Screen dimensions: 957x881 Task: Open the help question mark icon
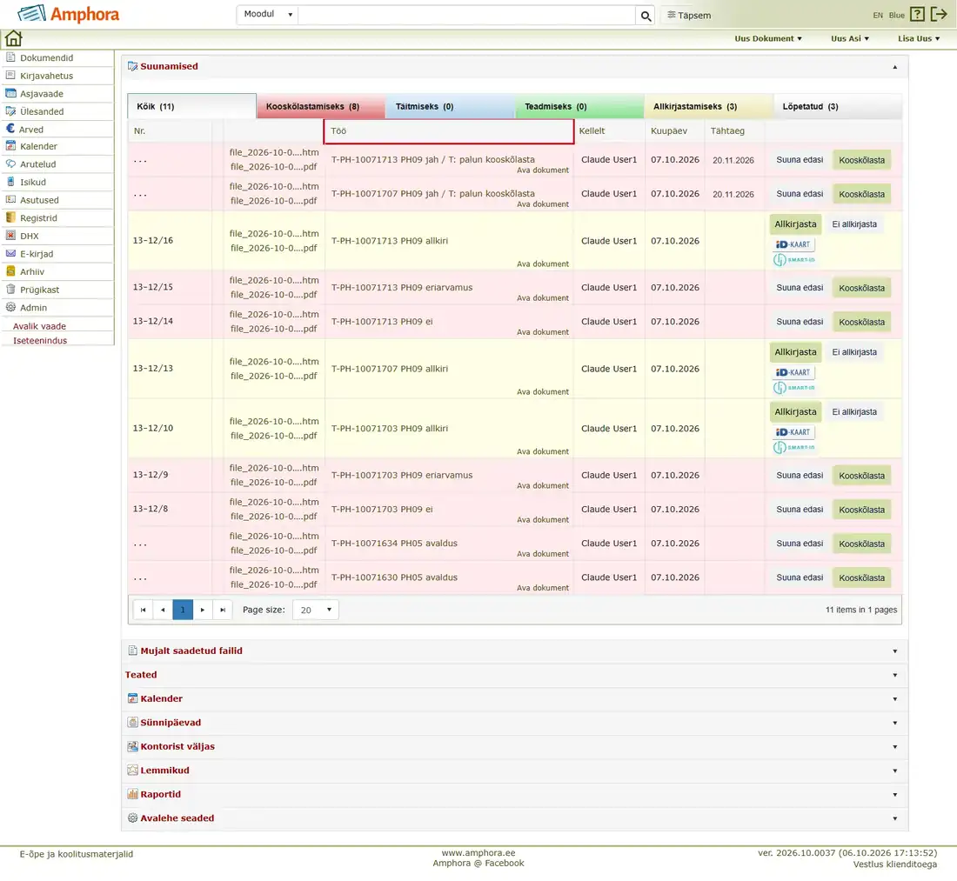pyautogui.click(x=917, y=14)
